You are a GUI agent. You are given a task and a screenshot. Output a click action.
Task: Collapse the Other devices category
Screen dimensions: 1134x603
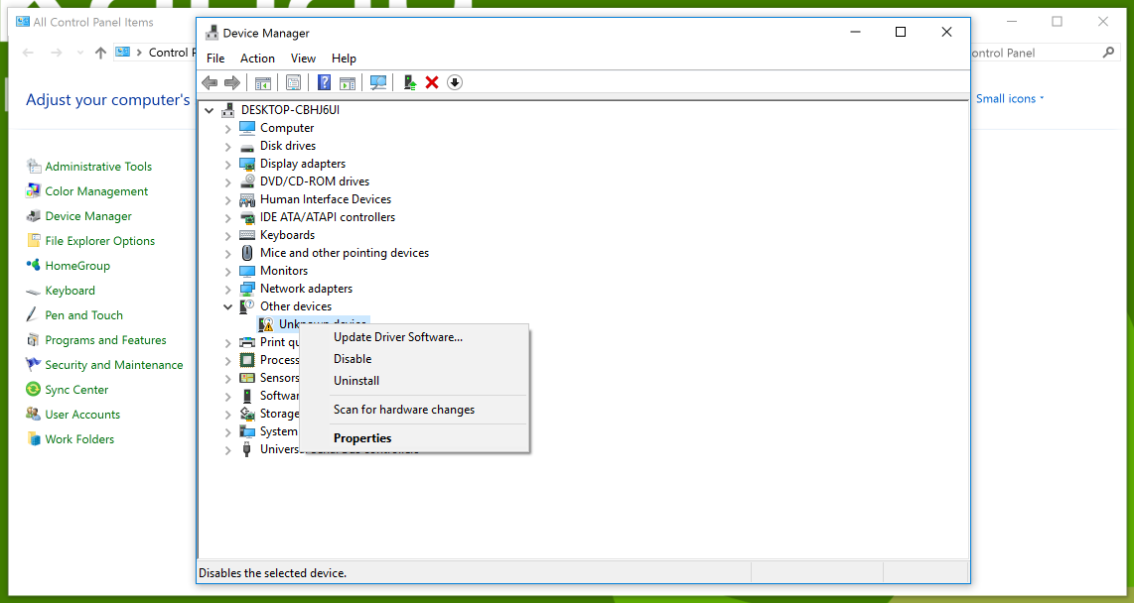coord(227,306)
